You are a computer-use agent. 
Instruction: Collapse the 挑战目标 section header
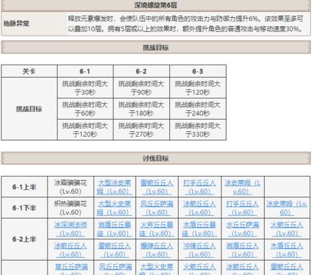click(156, 47)
